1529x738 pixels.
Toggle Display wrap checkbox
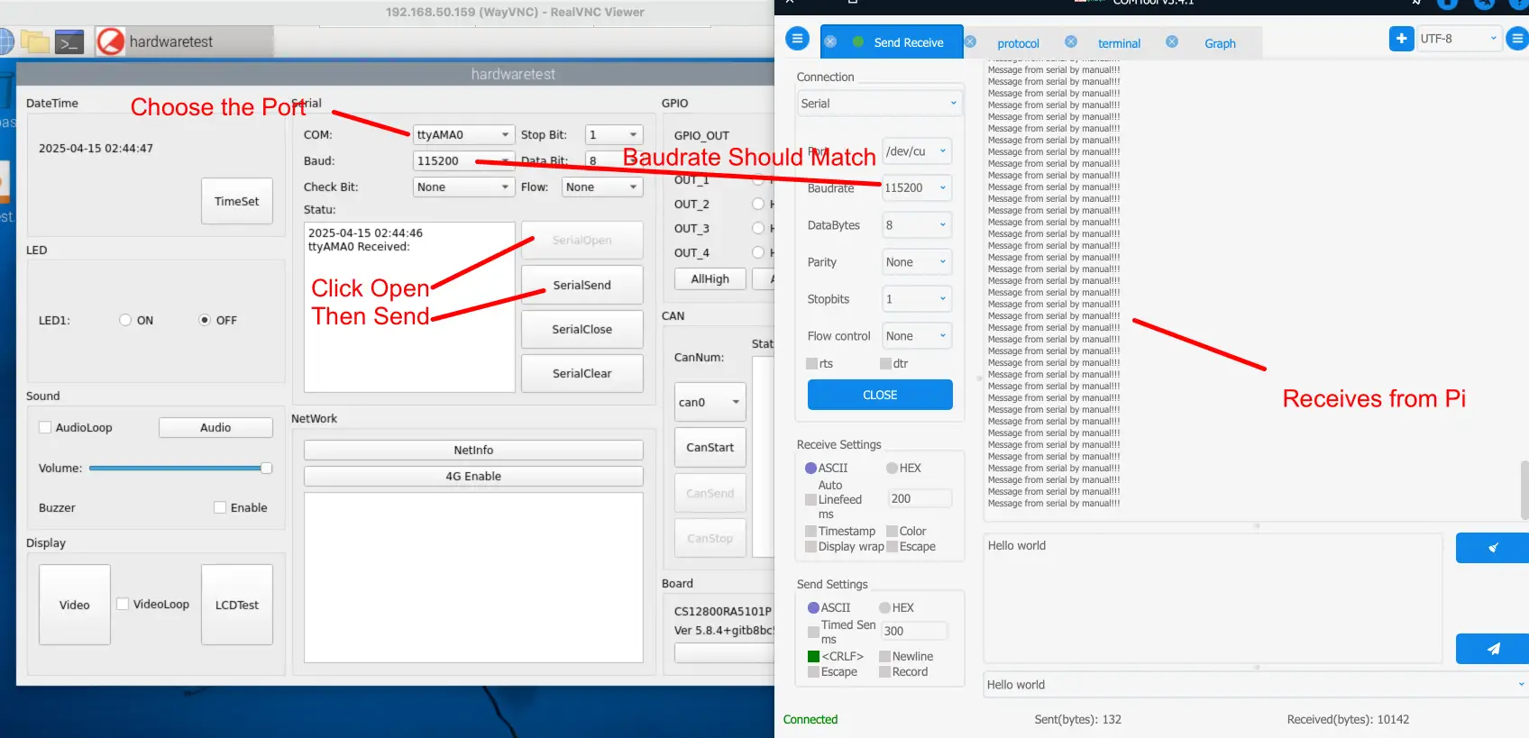pos(810,546)
